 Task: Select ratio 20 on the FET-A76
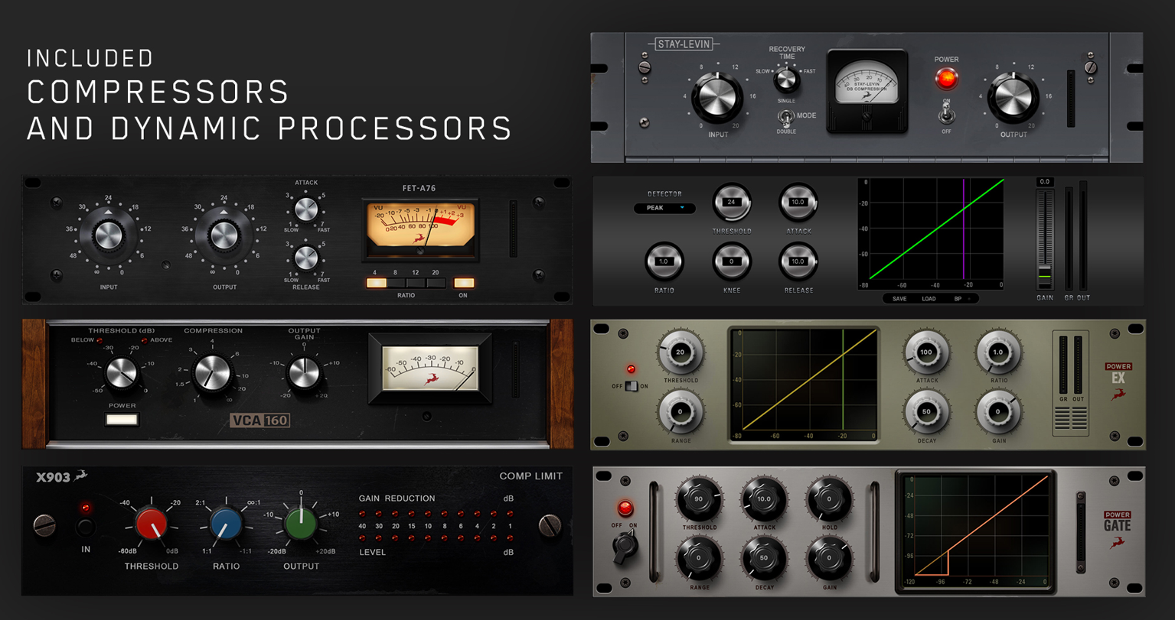coord(436,283)
